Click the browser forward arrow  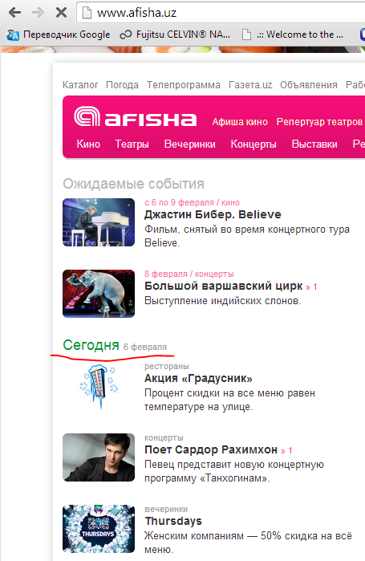click(38, 13)
